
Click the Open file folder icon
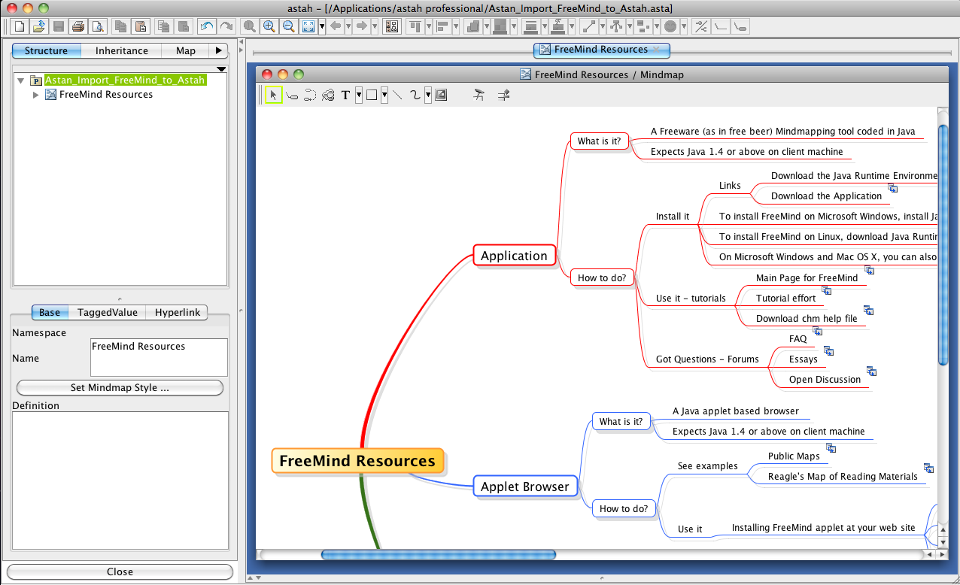point(39,27)
